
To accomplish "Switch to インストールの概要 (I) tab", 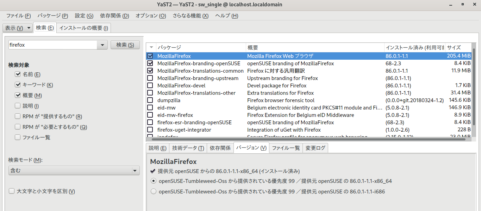I will [x=83, y=28].
